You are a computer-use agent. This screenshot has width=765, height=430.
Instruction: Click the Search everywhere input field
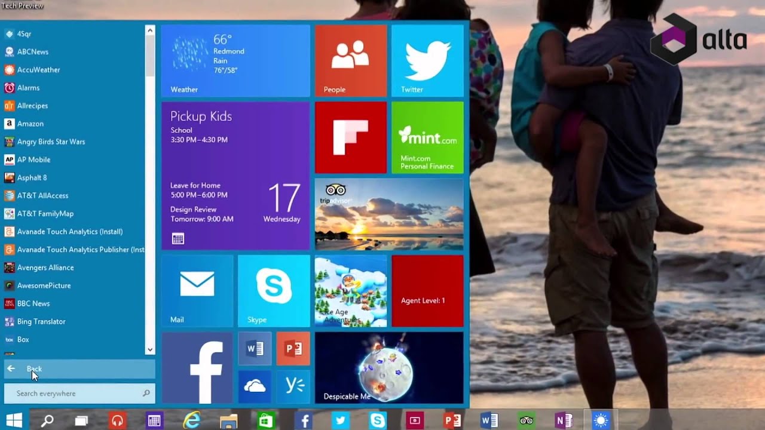click(79, 393)
